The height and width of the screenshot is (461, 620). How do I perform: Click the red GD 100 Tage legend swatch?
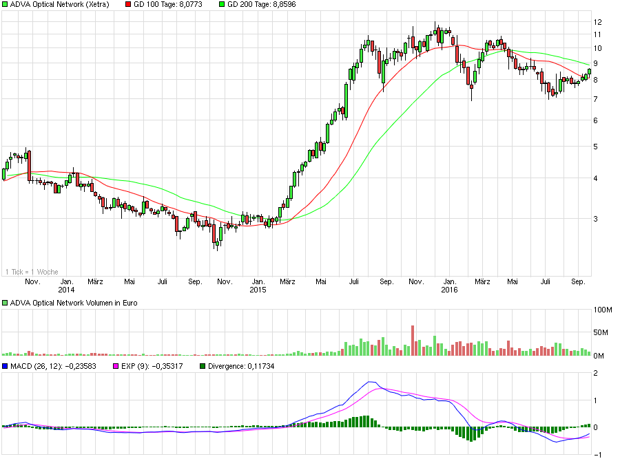click(x=128, y=4)
